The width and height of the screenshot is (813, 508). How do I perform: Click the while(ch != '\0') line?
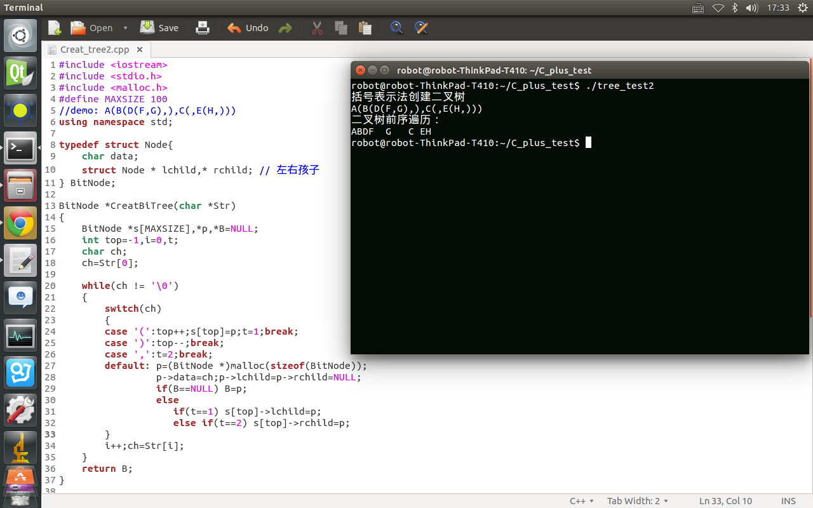[x=130, y=286]
